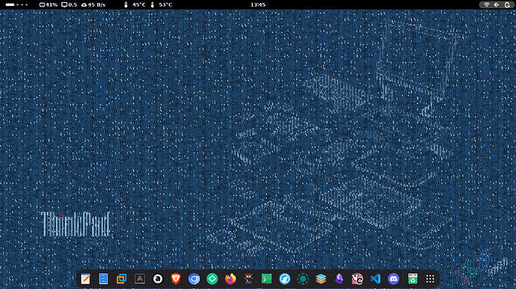Open the overlapping-squares virtual machine app
516x289 pixels.
pos(121,279)
